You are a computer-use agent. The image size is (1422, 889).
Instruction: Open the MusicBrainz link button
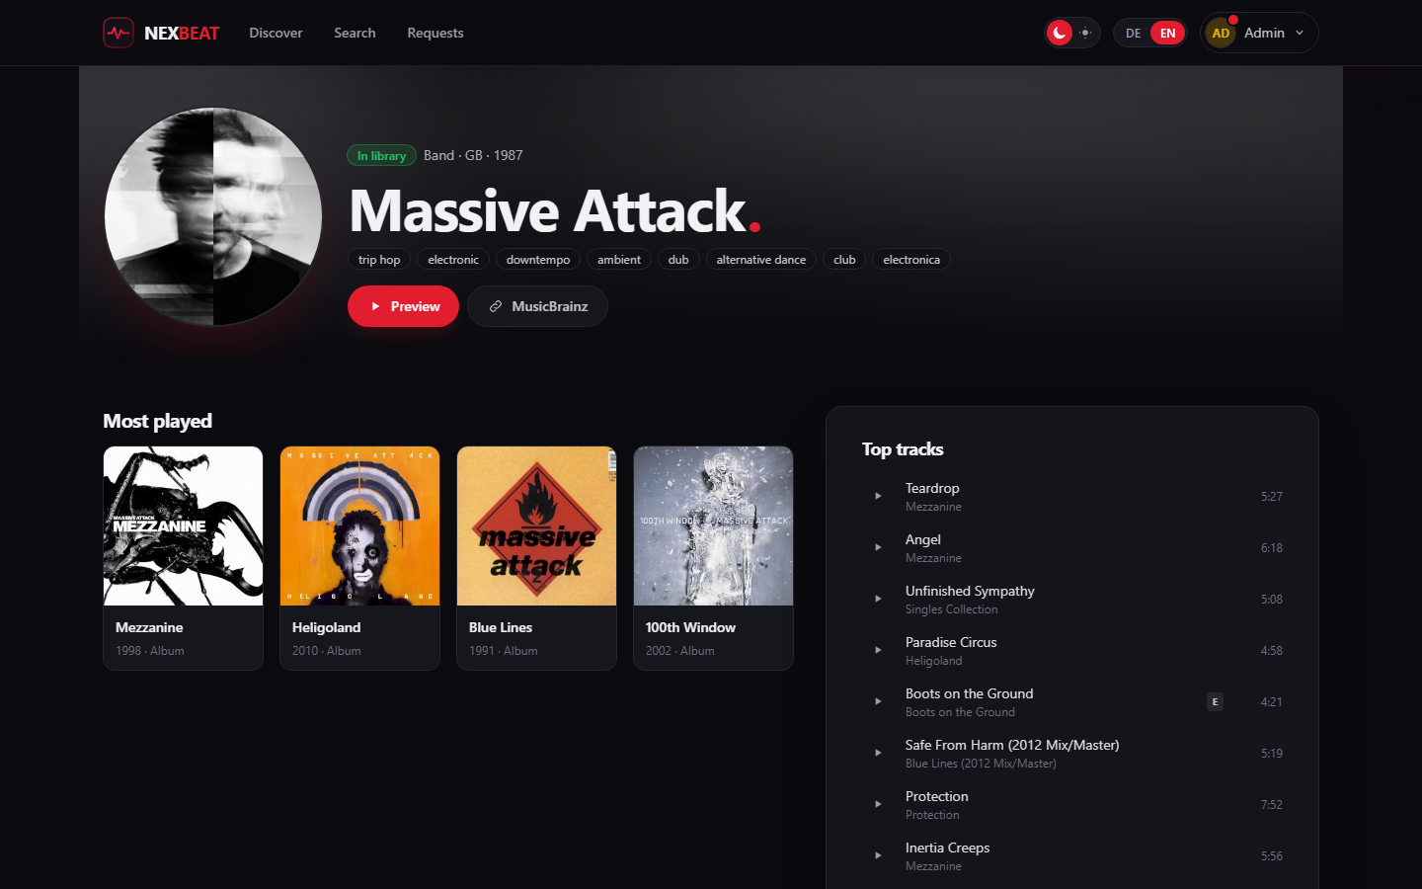[x=537, y=306]
